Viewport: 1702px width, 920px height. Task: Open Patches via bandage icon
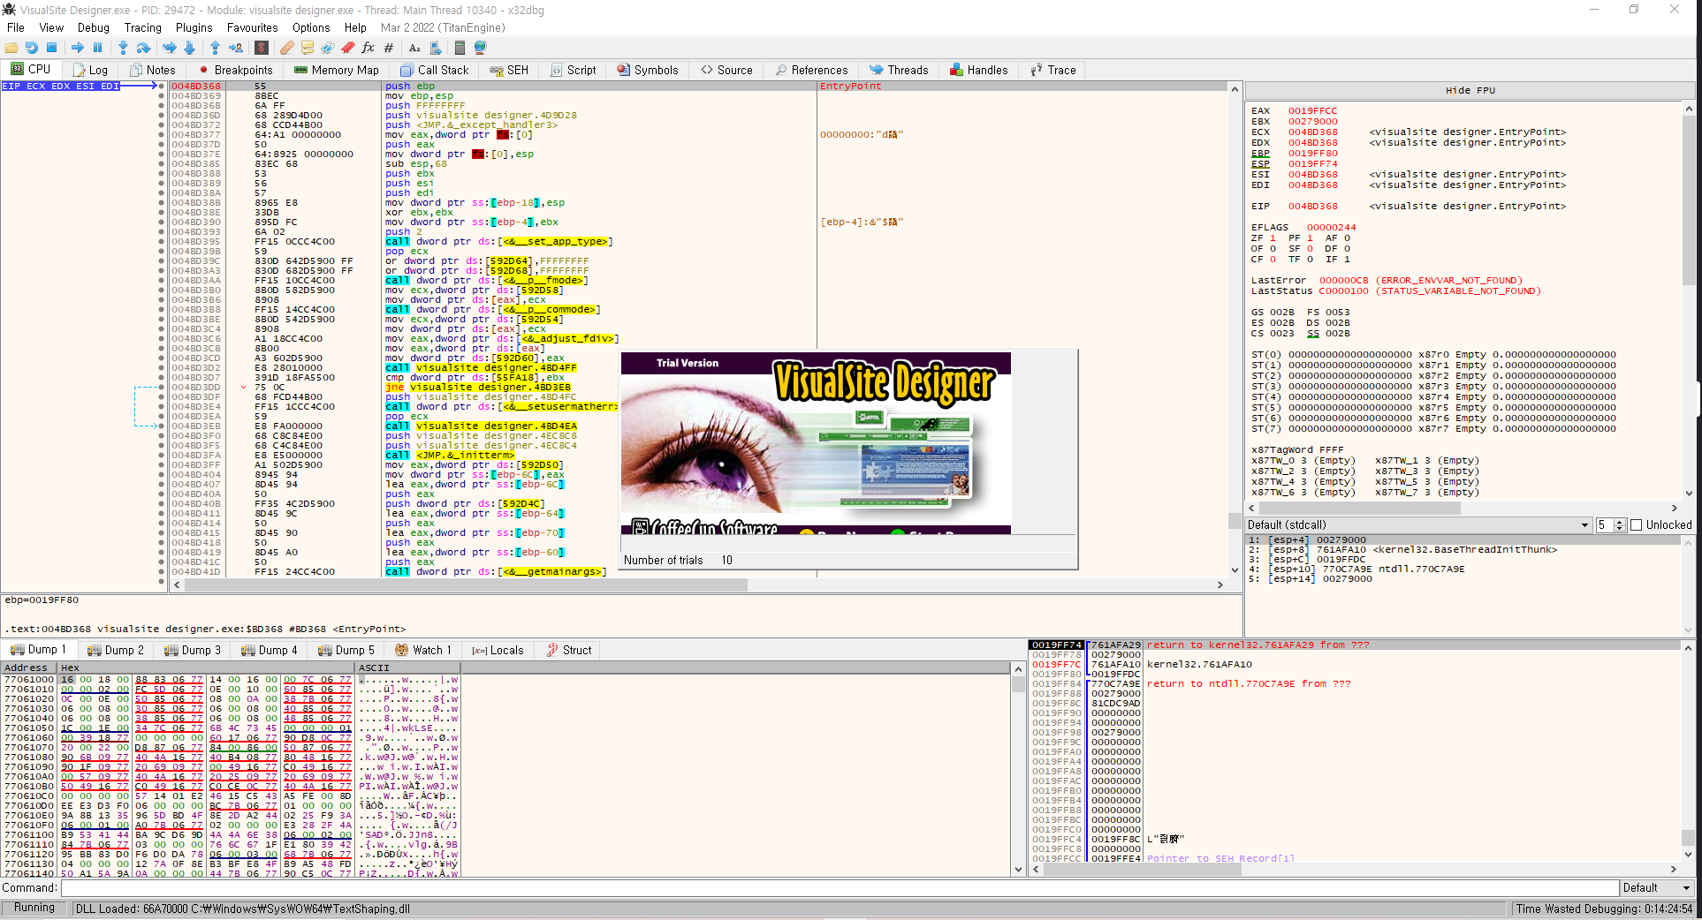pyautogui.click(x=287, y=48)
